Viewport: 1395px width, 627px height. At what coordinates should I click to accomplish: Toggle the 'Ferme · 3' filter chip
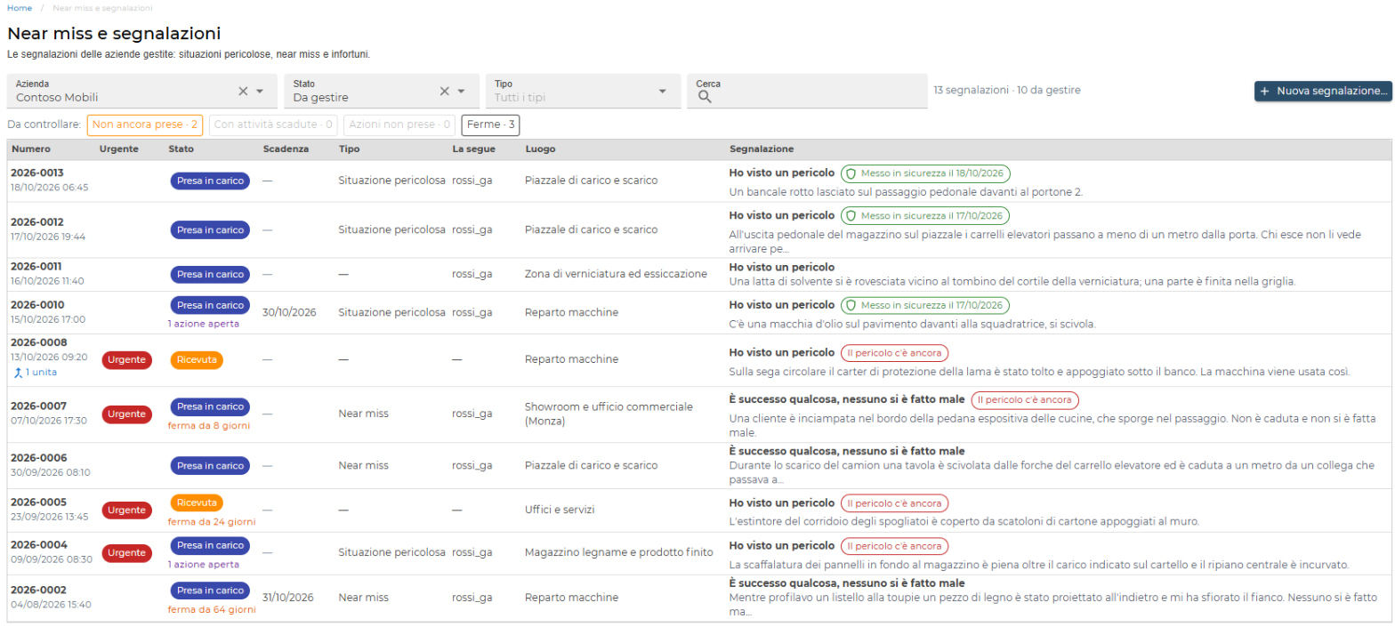(490, 125)
